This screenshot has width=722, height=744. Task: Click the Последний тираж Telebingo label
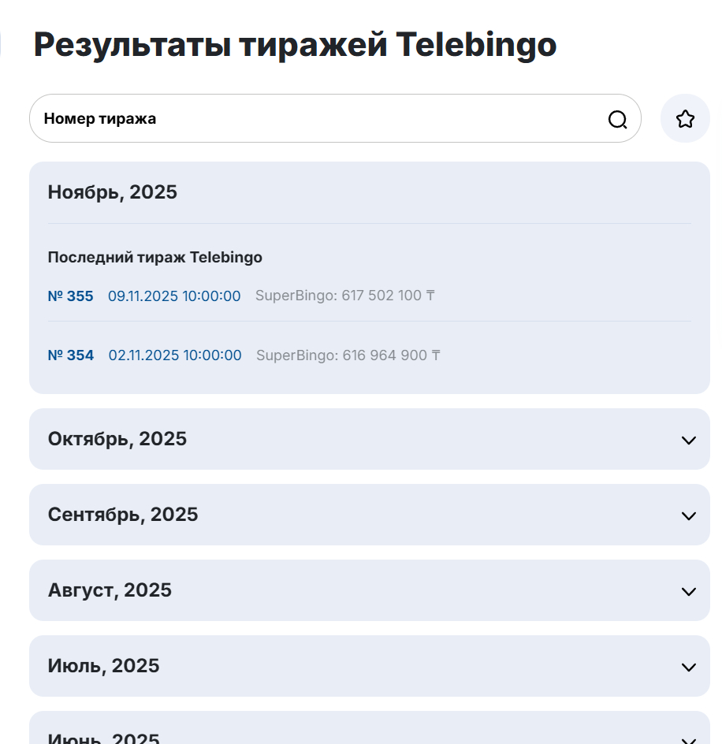coord(154,258)
